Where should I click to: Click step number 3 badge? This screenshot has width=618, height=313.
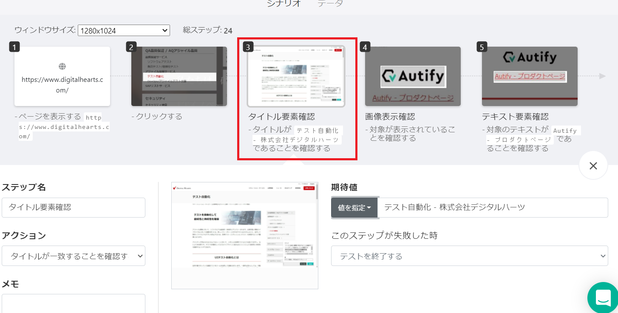click(248, 47)
